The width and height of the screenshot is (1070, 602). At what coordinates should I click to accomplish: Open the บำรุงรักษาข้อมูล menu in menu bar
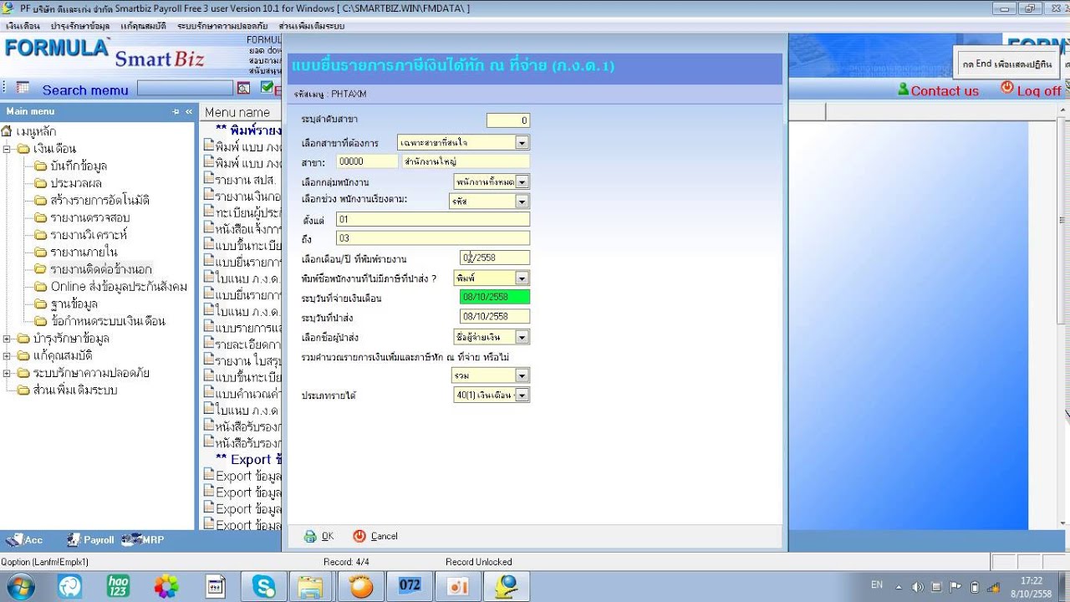click(x=80, y=26)
